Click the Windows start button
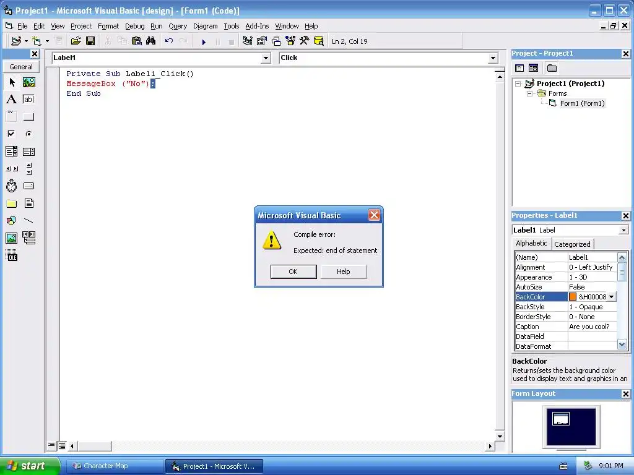 tap(30, 466)
